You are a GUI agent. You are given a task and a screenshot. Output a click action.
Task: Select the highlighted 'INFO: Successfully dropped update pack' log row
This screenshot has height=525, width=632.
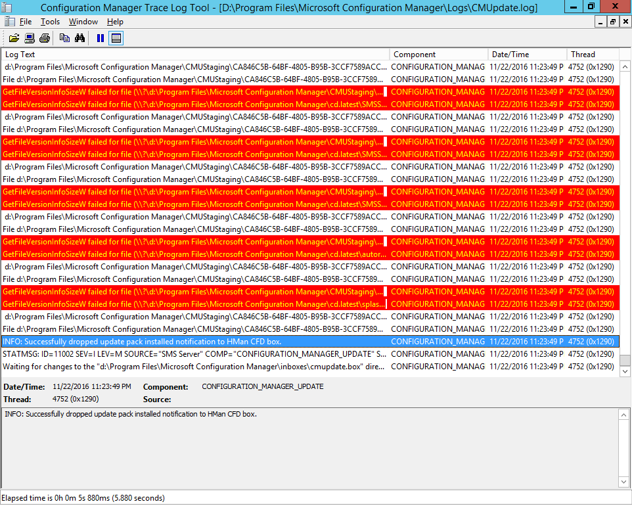point(310,342)
